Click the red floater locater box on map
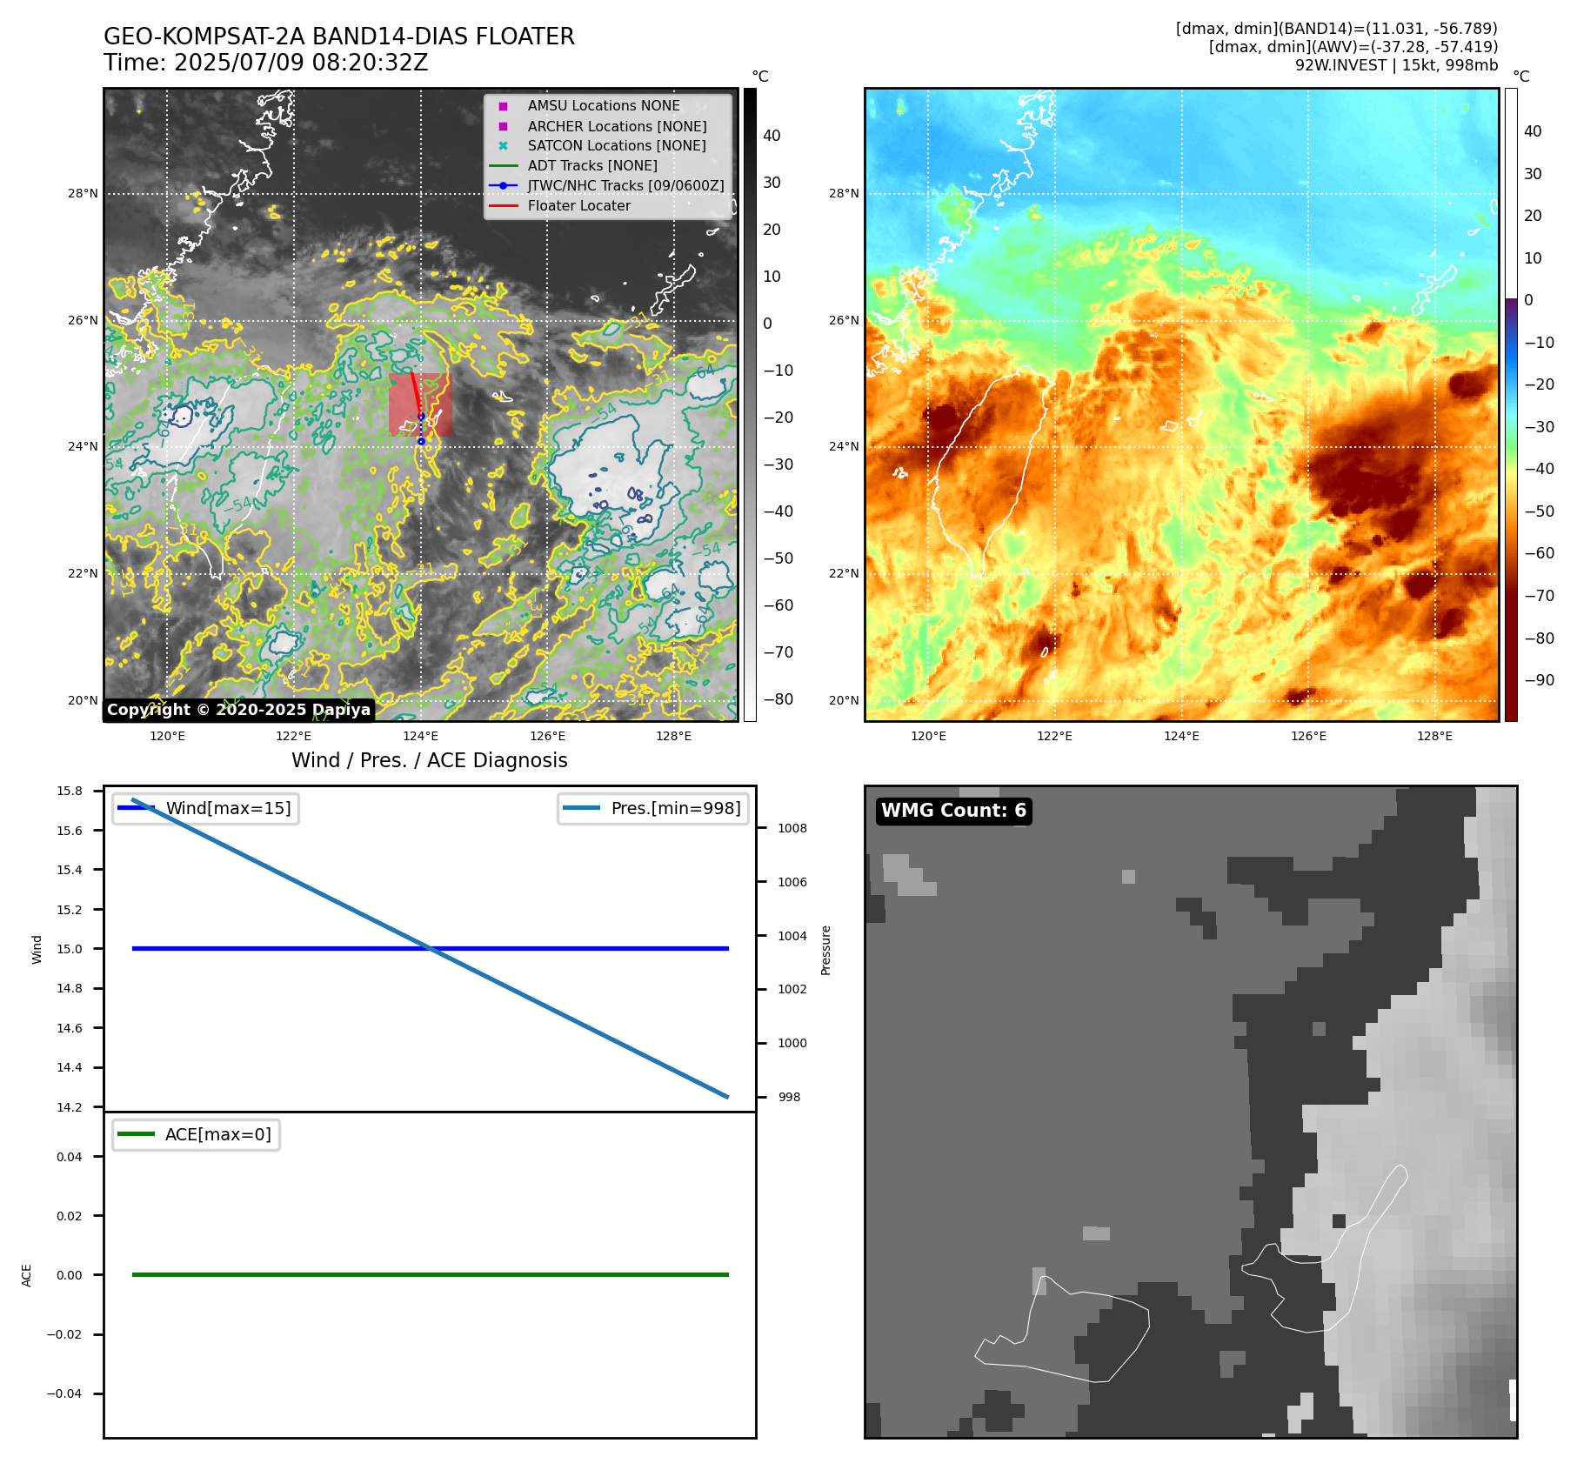 point(421,405)
